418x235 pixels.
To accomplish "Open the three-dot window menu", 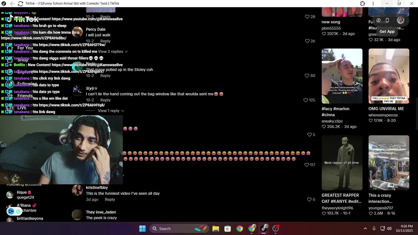I will 373,4.
